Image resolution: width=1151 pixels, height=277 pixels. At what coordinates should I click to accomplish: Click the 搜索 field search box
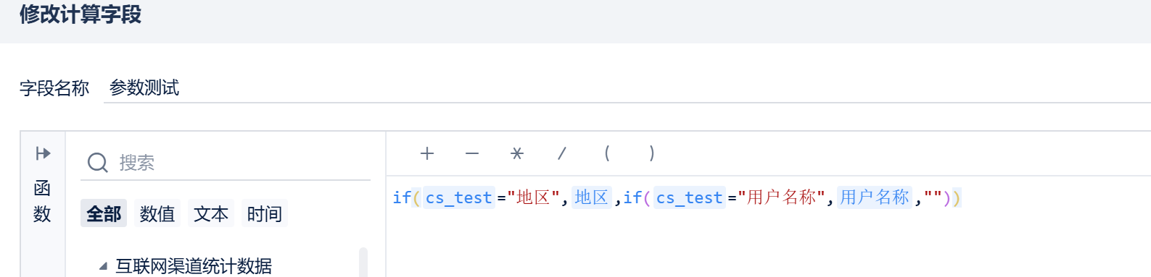[x=226, y=163]
